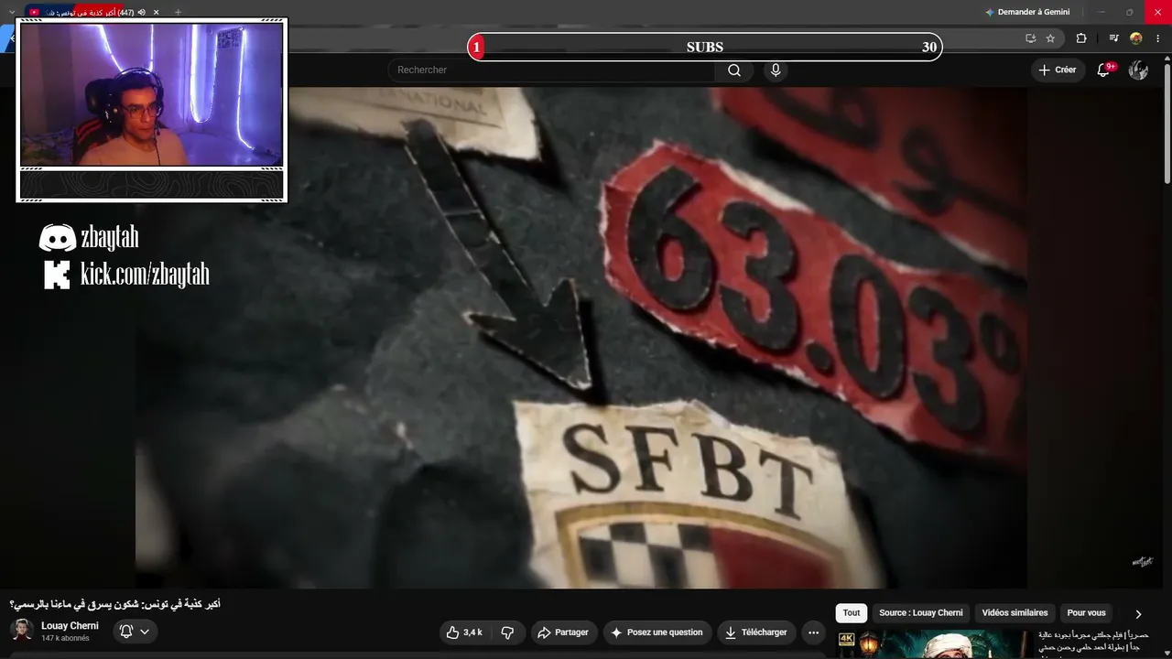1172x659 pixels.
Task: Click the 147 k abonnés subscriber count
Action: click(65, 638)
